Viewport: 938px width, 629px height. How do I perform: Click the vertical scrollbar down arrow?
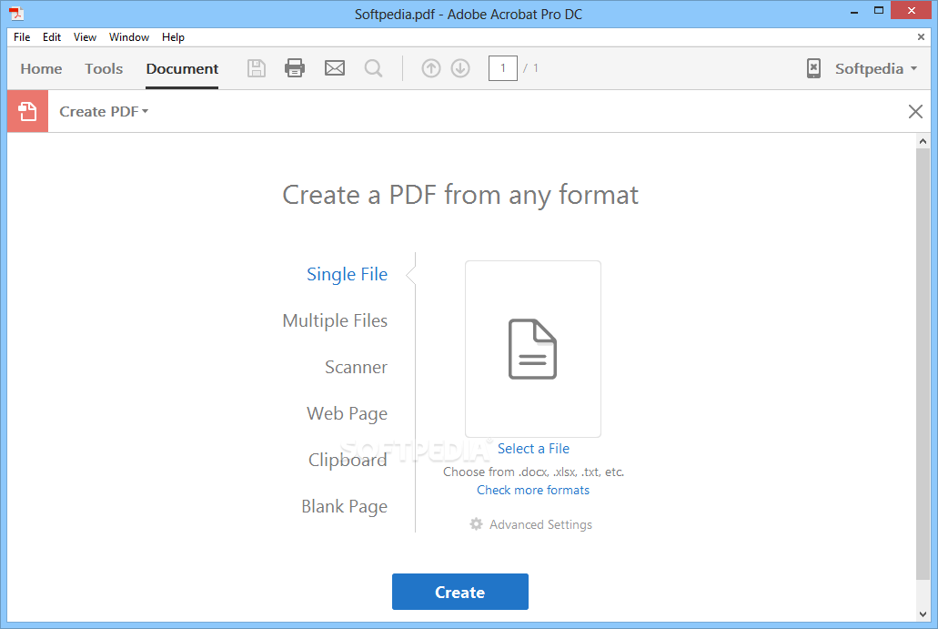923,614
